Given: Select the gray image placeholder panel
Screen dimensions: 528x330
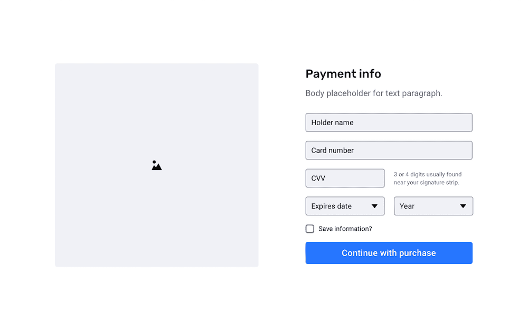Looking at the screenshot, I should [157, 165].
